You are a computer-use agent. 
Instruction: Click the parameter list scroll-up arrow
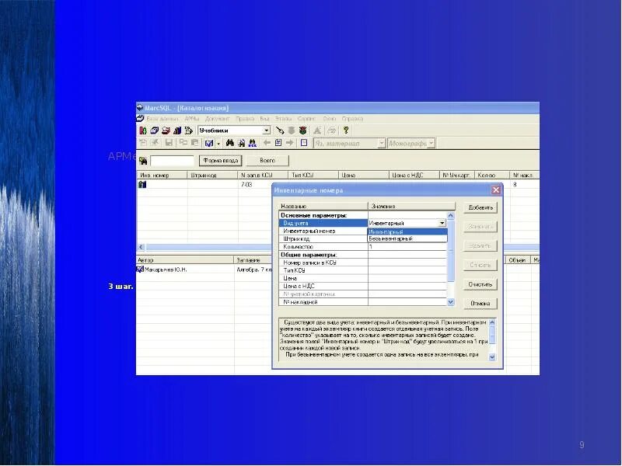pos(451,216)
